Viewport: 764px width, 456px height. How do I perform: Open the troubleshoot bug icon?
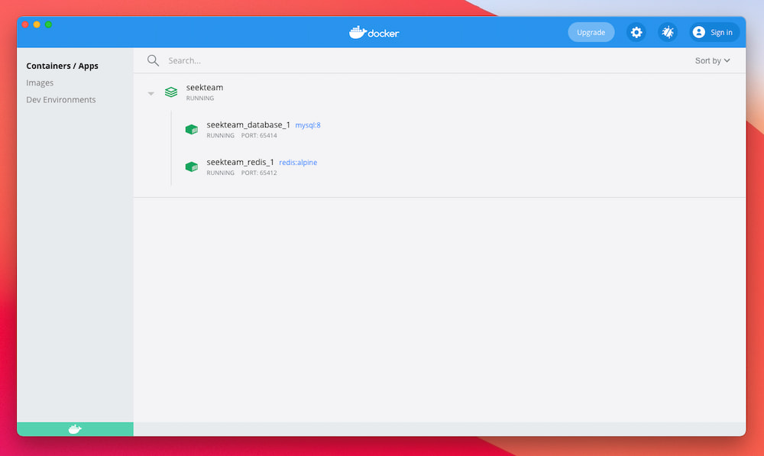pyautogui.click(x=668, y=32)
